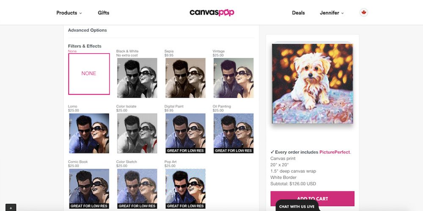Click the Add to Cart button
The width and height of the screenshot is (423, 211).
click(x=313, y=199)
